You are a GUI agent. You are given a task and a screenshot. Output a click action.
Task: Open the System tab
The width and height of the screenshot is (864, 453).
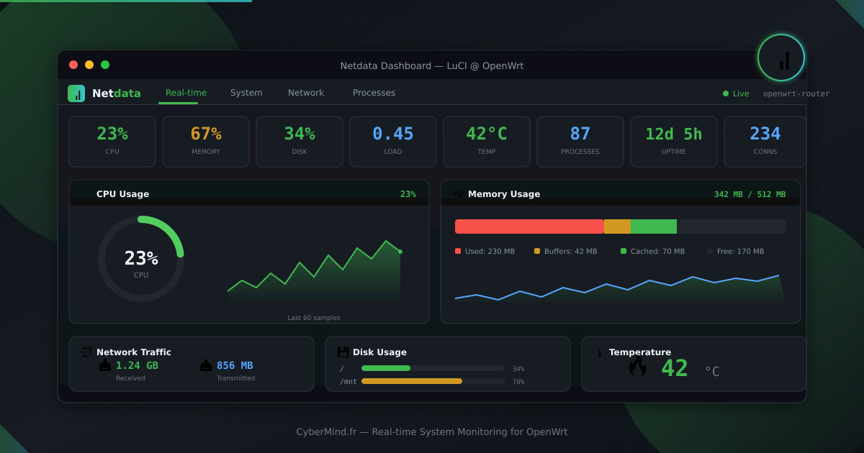[246, 93]
